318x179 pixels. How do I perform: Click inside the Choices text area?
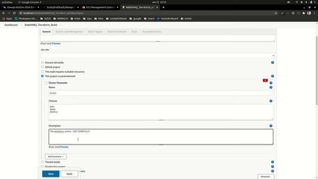coord(161,112)
